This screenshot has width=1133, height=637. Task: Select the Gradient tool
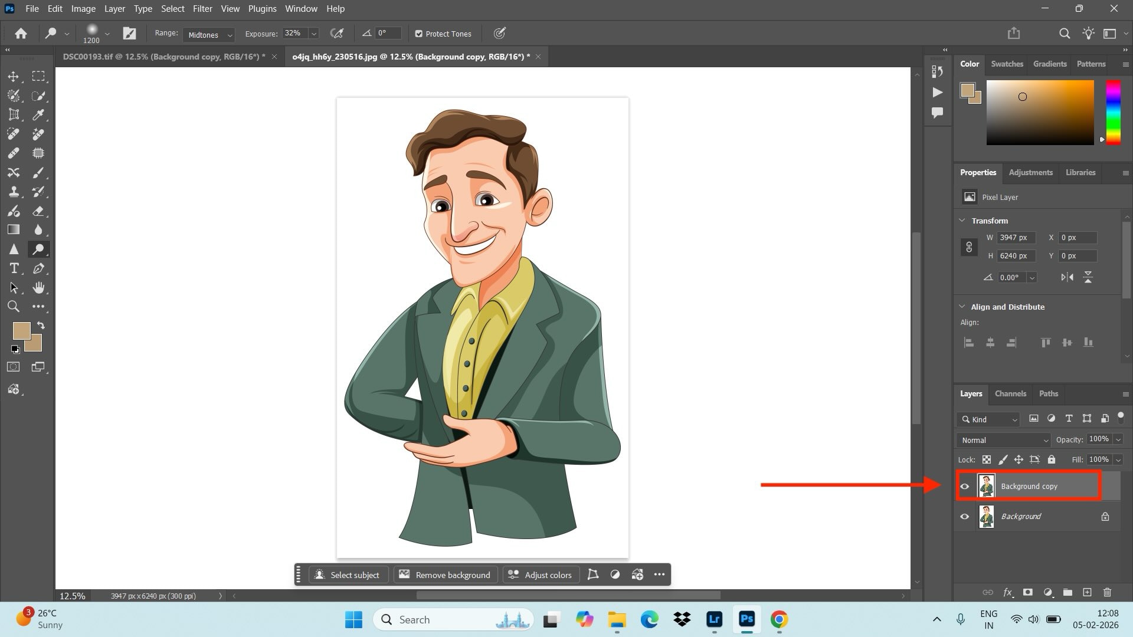(x=13, y=229)
